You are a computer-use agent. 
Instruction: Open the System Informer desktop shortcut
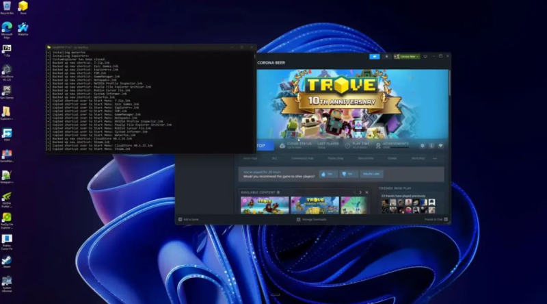coord(7,284)
